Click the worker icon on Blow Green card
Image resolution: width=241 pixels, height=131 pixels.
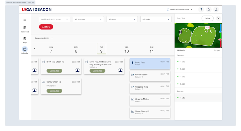point(44,62)
